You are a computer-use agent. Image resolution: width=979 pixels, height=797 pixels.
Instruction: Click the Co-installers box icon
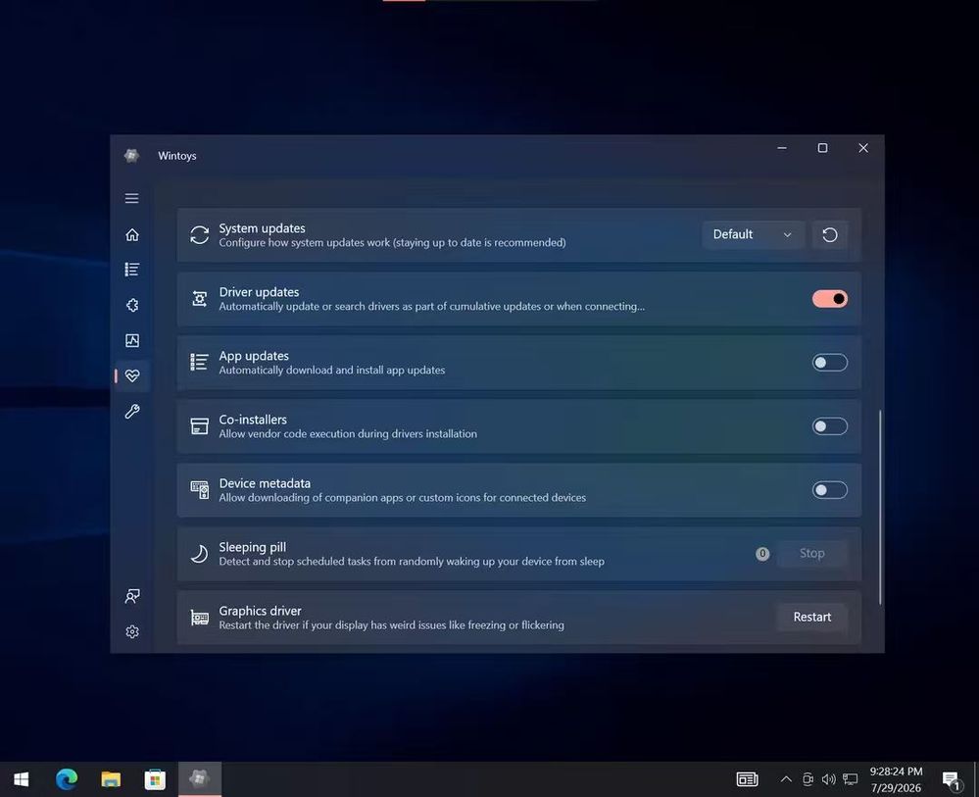(199, 426)
